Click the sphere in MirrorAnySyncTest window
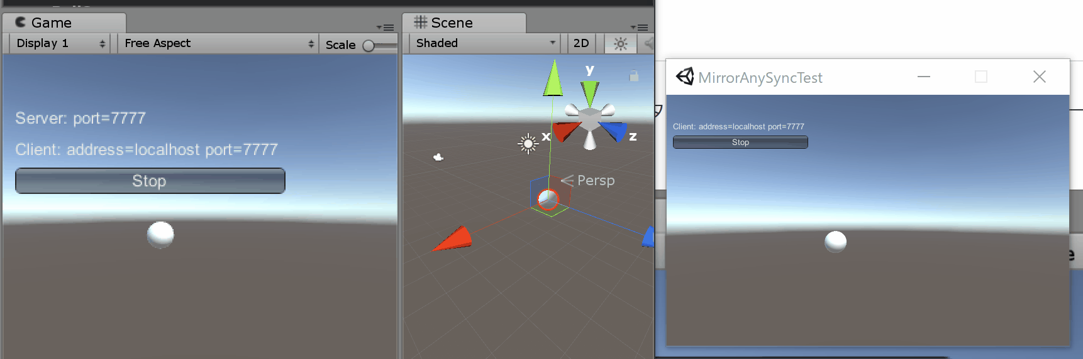 (836, 242)
